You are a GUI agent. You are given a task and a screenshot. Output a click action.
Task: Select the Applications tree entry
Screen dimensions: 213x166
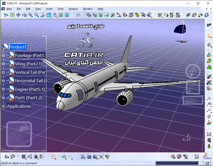[x=19, y=106]
